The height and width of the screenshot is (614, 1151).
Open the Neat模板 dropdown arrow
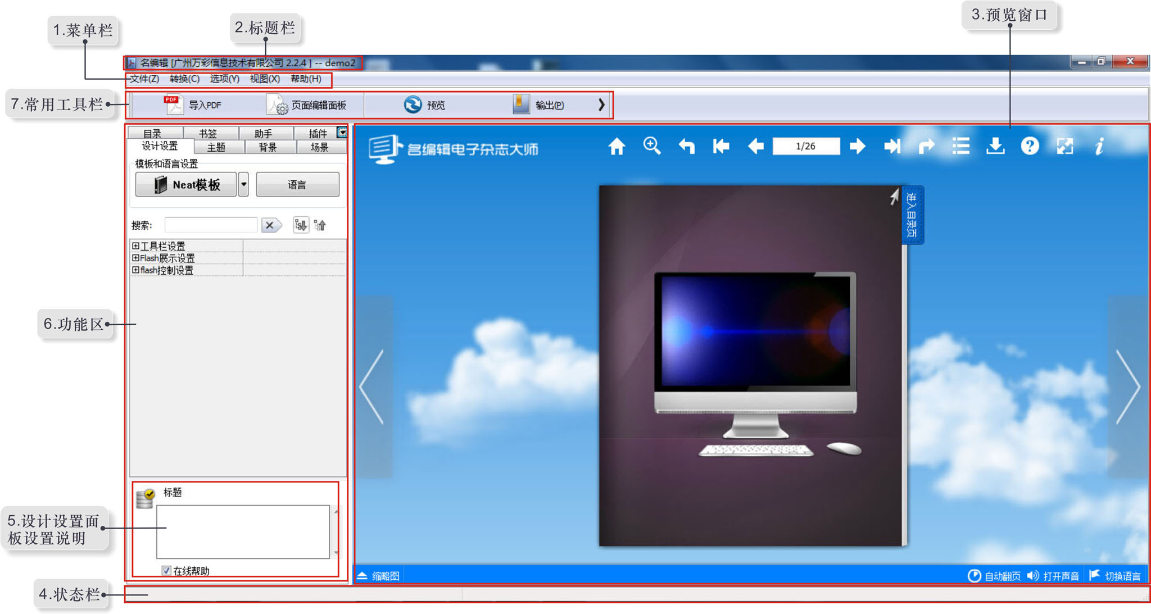click(243, 184)
